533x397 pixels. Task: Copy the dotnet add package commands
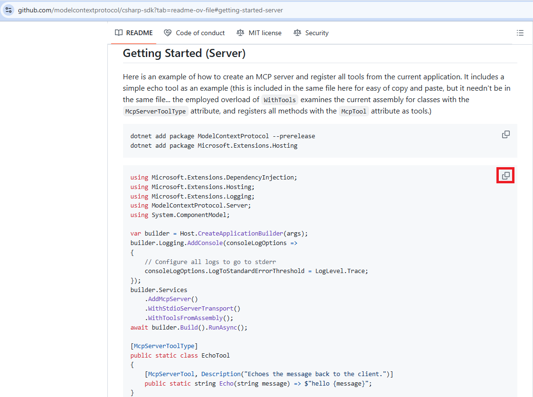click(506, 134)
